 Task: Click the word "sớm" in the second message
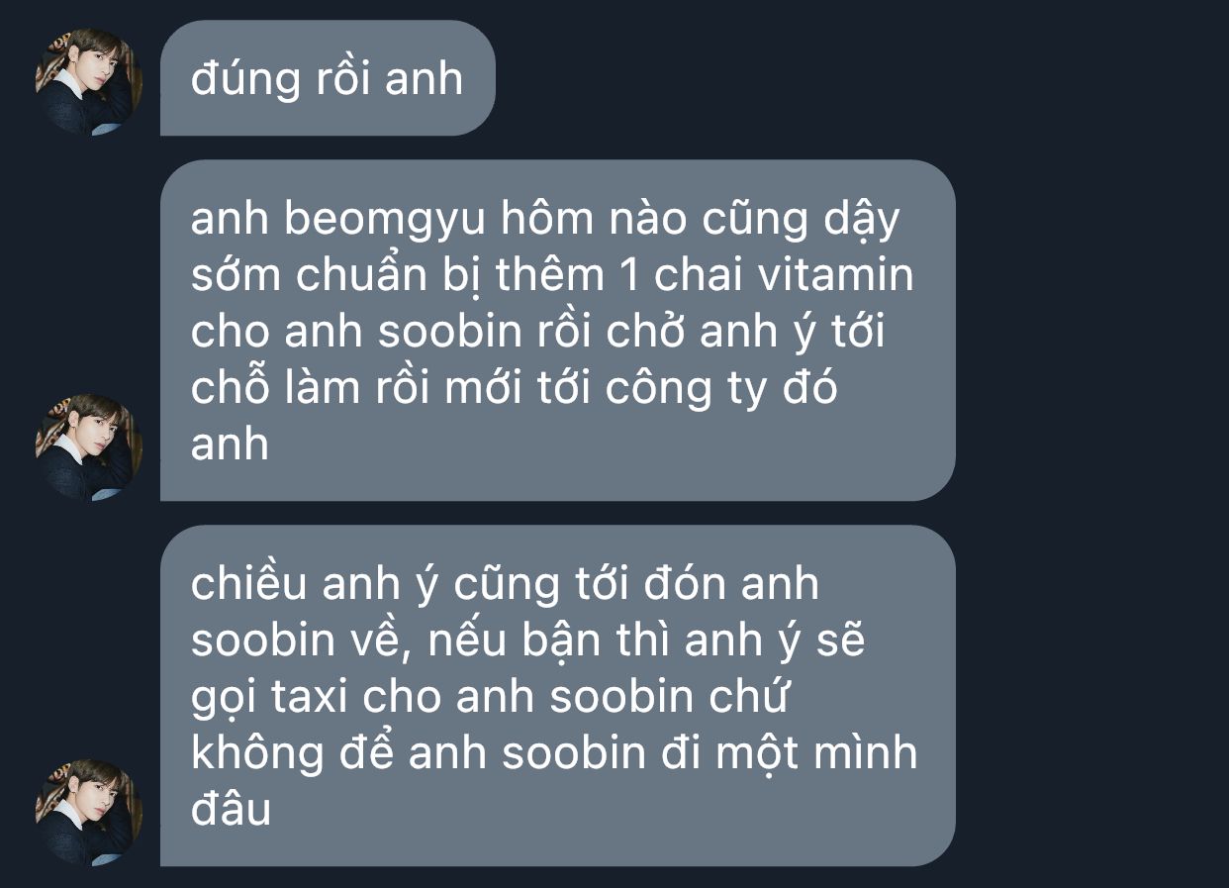236,275
